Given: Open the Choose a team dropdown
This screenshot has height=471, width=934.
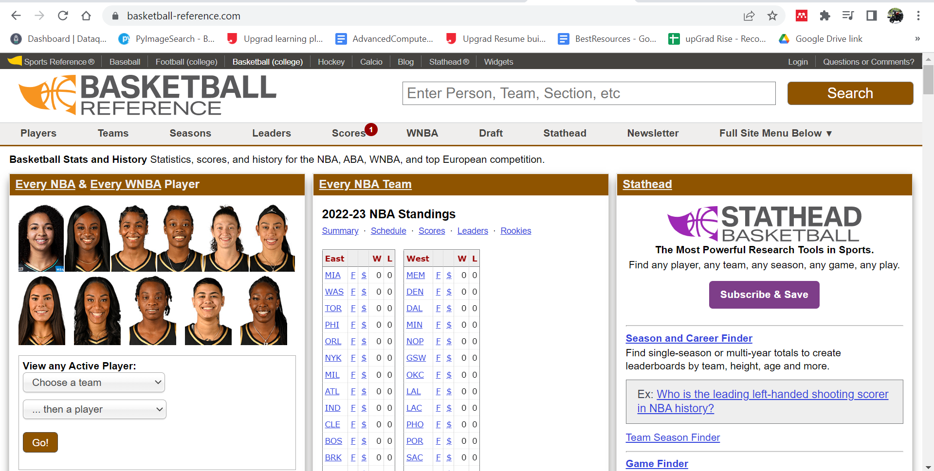Looking at the screenshot, I should tap(93, 383).
